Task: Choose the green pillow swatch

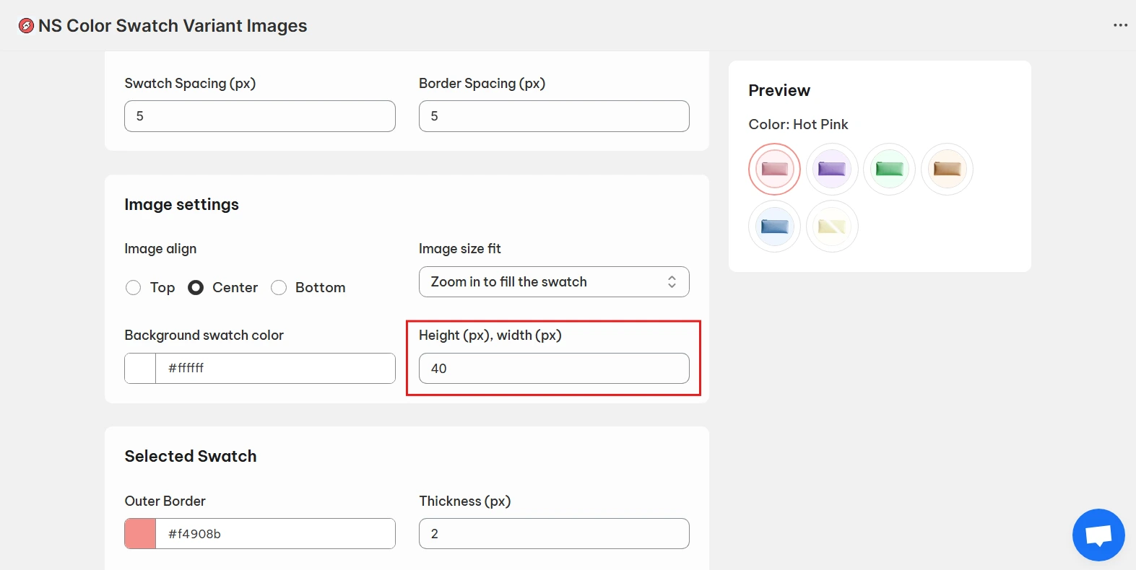Action: pos(889,169)
